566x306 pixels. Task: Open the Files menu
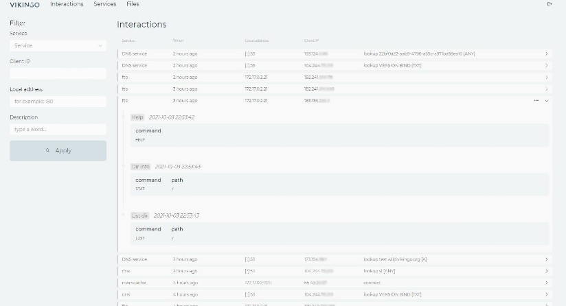click(133, 4)
